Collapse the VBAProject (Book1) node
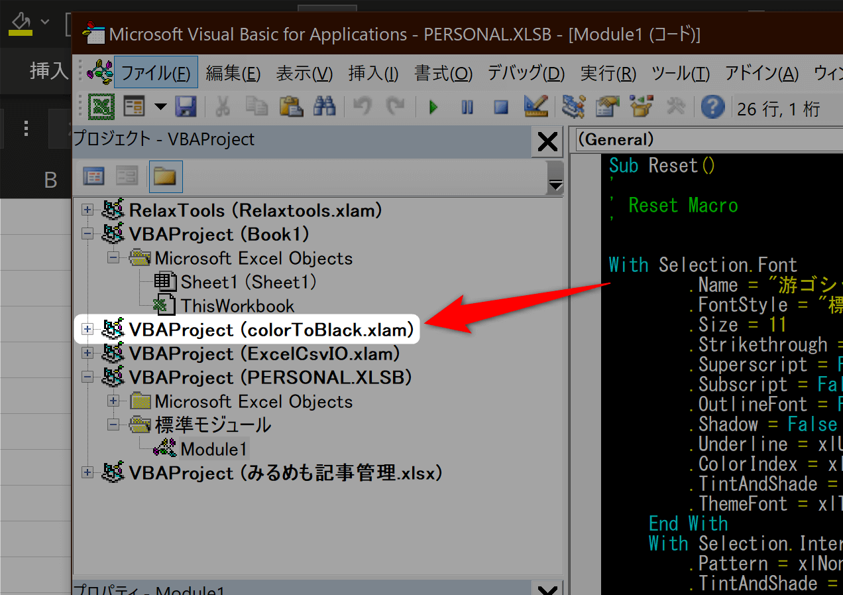Screen dimensions: 843x595 tap(87, 234)
